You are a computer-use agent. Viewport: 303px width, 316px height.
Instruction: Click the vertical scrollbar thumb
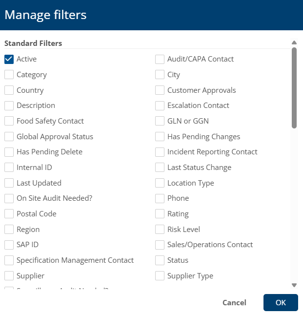click(294, 88)
